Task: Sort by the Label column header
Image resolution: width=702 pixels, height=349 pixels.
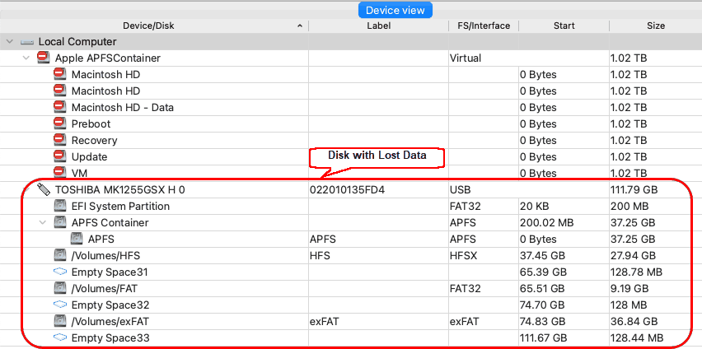Action: pyautogui.click(x=379, y=26)
